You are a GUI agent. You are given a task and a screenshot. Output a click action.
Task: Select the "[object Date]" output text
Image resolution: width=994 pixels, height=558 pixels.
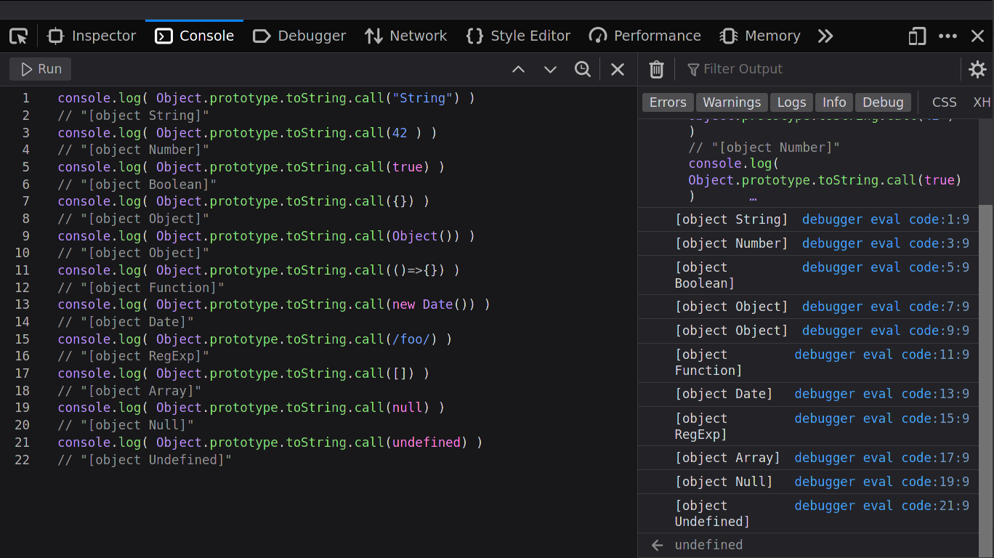tap(724, 394)
